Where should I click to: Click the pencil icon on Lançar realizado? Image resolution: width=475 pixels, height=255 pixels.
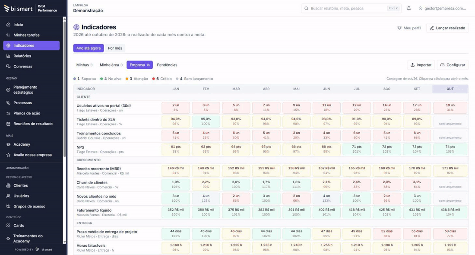click(x=432, y=28)
